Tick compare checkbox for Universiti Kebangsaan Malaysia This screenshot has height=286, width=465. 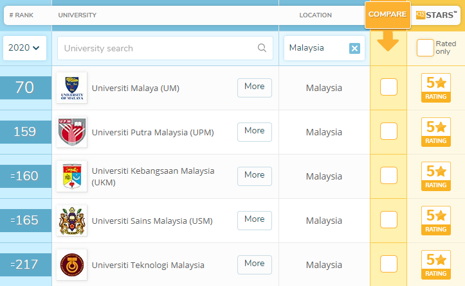[x=388, y=176]
